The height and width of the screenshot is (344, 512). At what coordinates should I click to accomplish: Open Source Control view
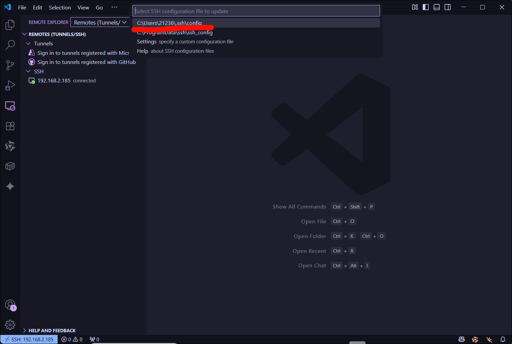10,65
